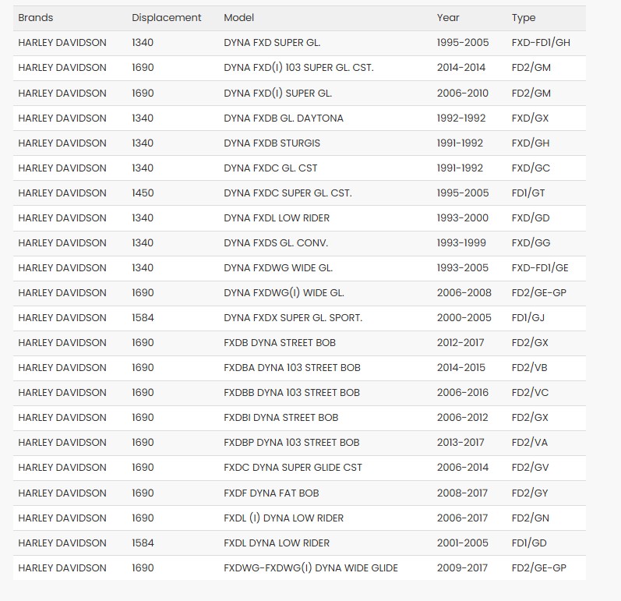Click the DYNA FXDS GL. CONV. entry

click(x=276, y=243)
